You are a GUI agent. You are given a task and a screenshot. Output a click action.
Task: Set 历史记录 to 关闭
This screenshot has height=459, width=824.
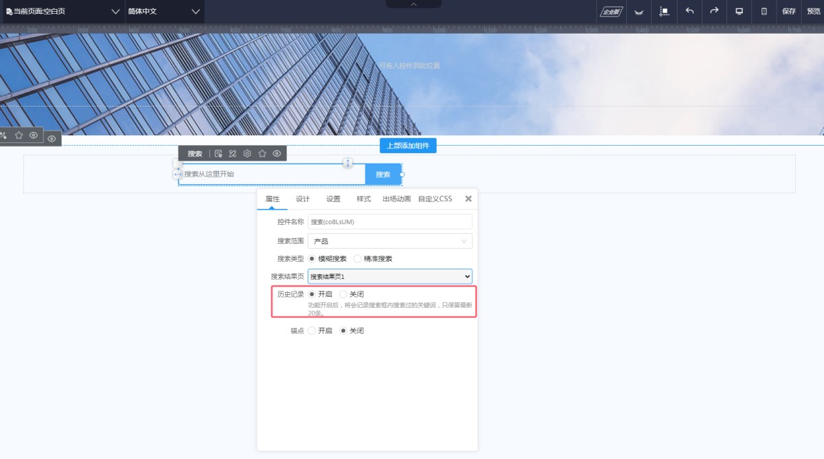(343, 294)
